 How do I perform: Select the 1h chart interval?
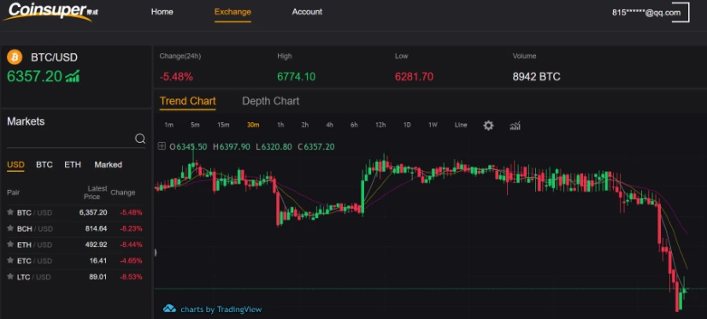[x=280, y=125]
